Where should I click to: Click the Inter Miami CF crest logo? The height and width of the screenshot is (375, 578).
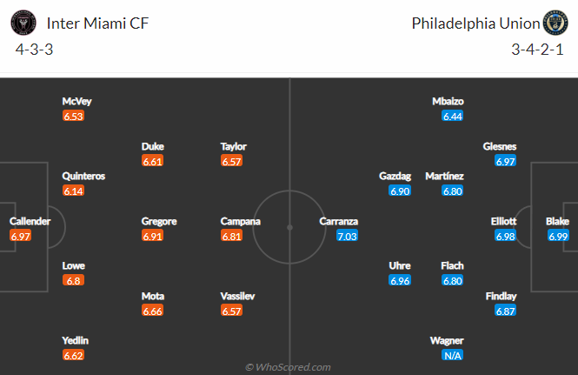[x=23, y=23]
